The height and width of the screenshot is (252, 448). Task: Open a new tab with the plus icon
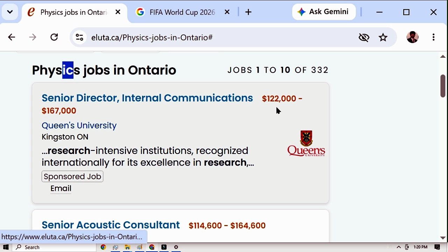click(248, 12)
